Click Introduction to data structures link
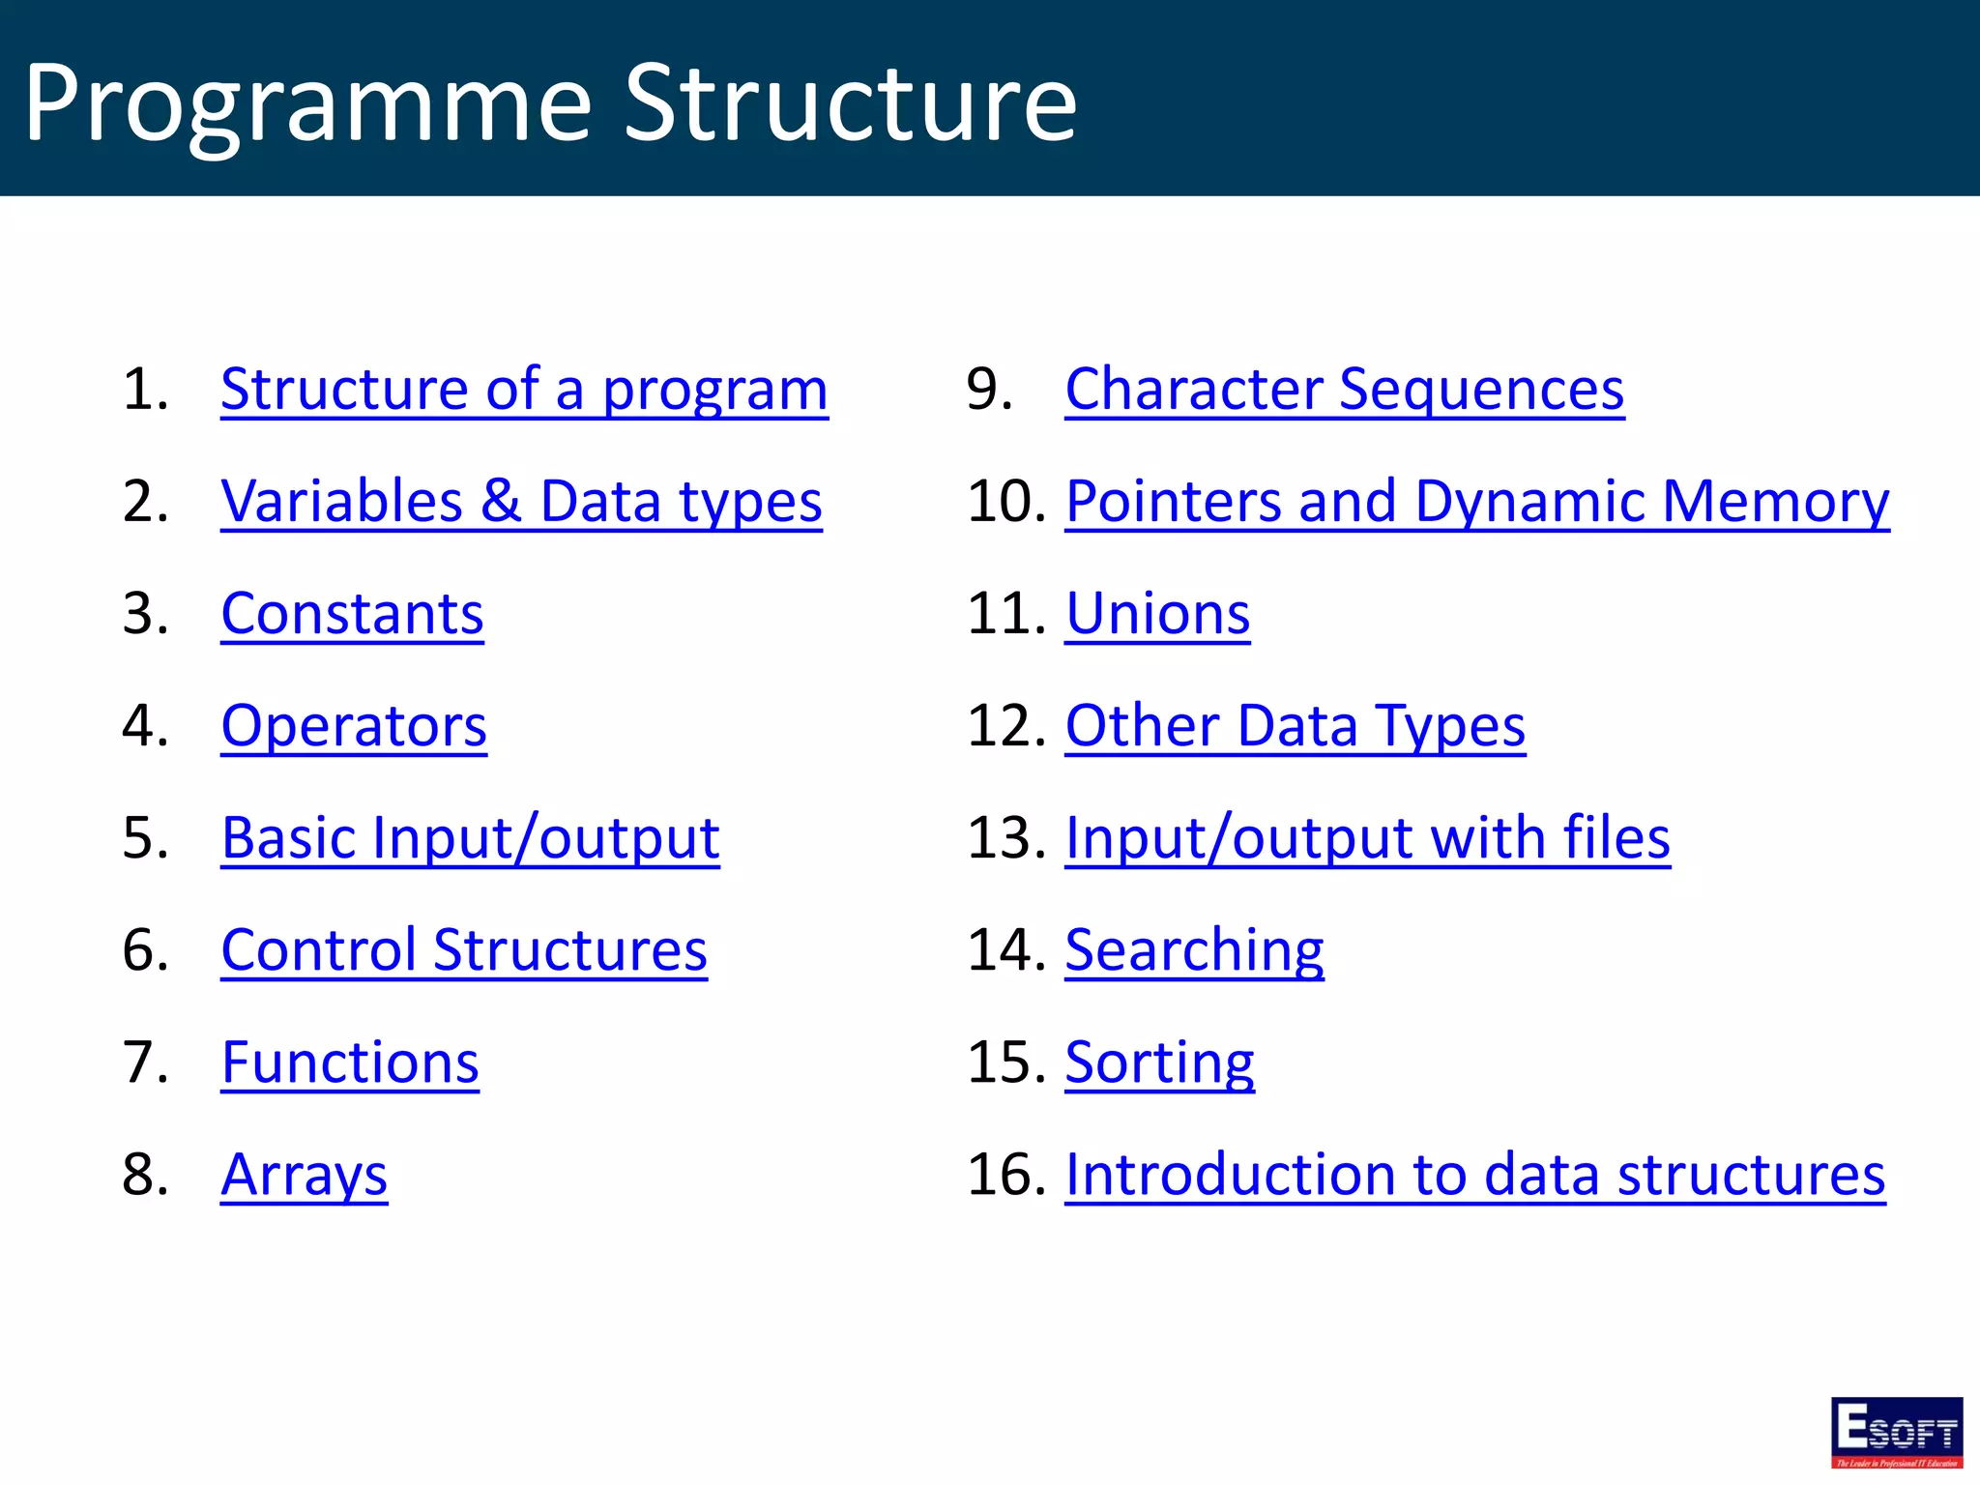The height and width of the screenshot is (1485, 1980). pyautogui.click(x=1474, y=1175)
